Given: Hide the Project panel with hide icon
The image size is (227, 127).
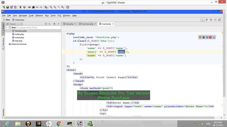Looking at the screenshot, I should (59, 24).
